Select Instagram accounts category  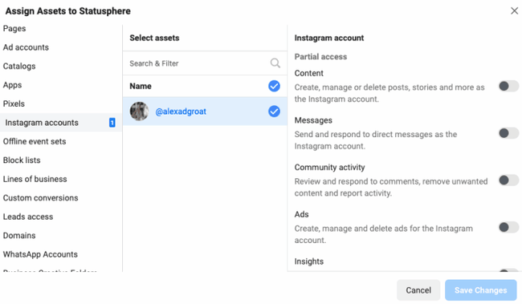pos(60,123)
